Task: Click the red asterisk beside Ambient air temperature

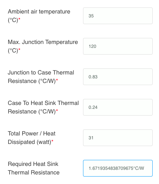Action: click(19, 19)
